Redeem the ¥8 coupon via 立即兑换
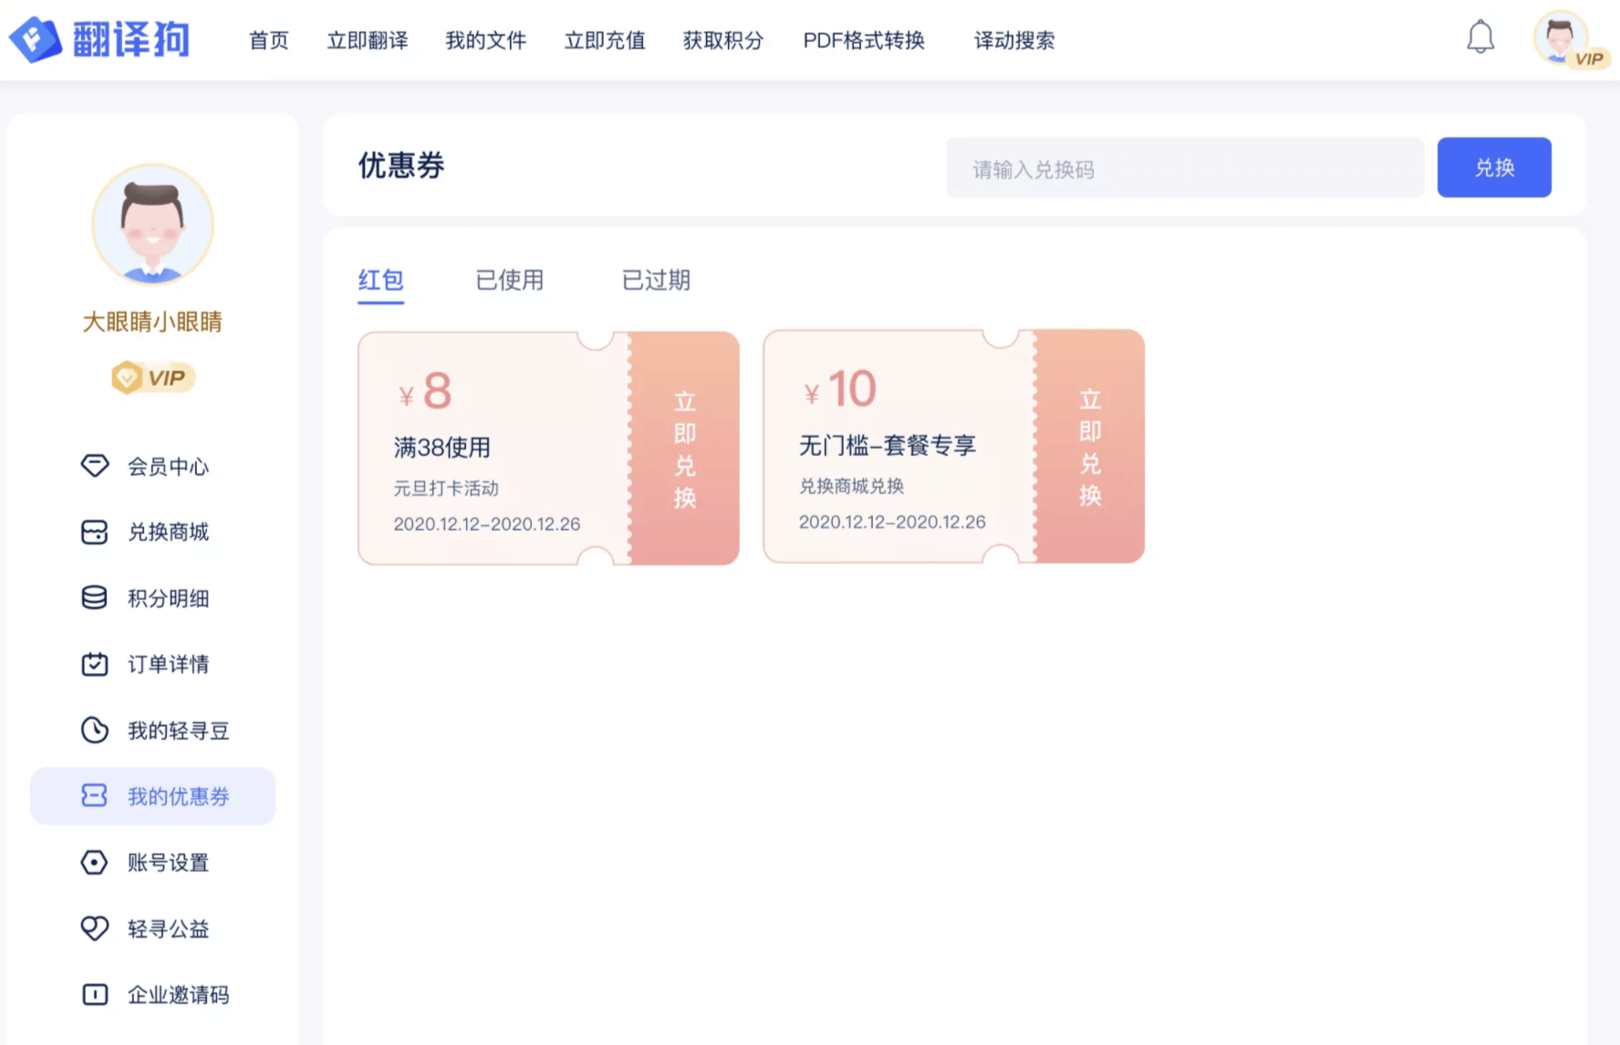This screenshot has width=1620, height=1045. [684, 449]
